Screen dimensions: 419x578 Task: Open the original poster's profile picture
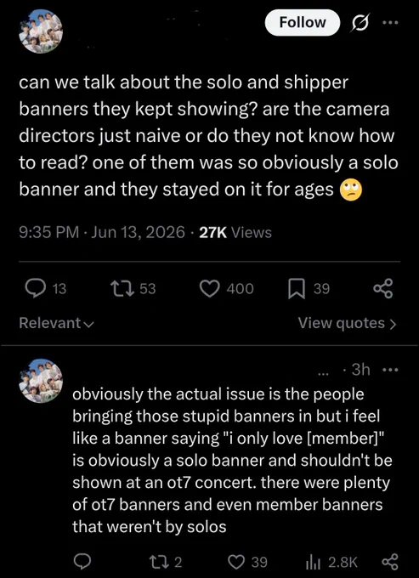coord(41,31)
